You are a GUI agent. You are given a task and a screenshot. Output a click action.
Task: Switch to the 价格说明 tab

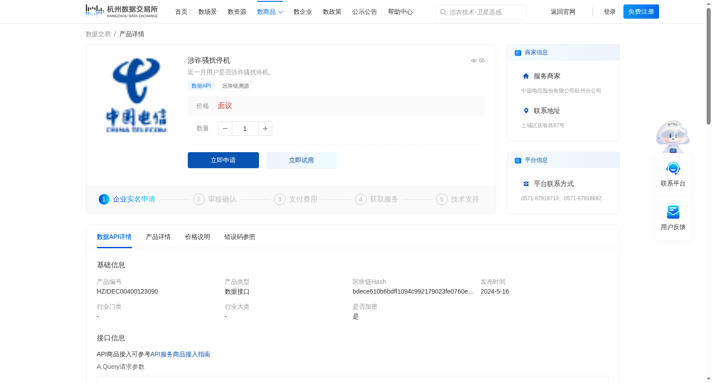198,237
